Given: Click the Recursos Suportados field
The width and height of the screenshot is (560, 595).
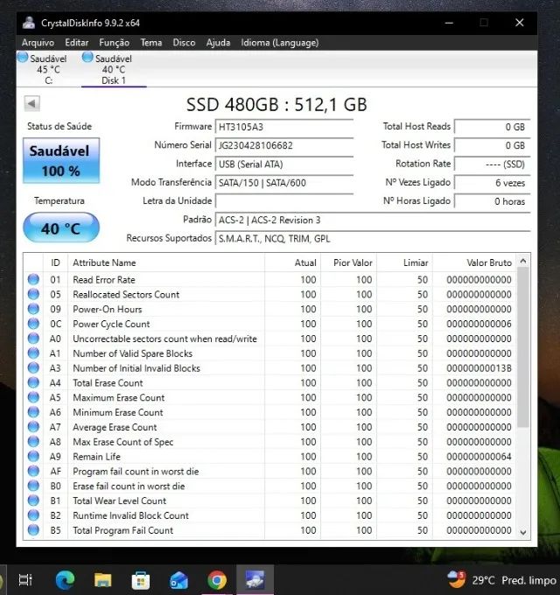Looking at the screenshot, I should click(x=373, y=239).
